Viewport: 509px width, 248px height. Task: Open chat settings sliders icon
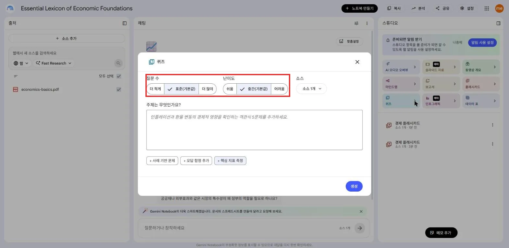(356, 23)
